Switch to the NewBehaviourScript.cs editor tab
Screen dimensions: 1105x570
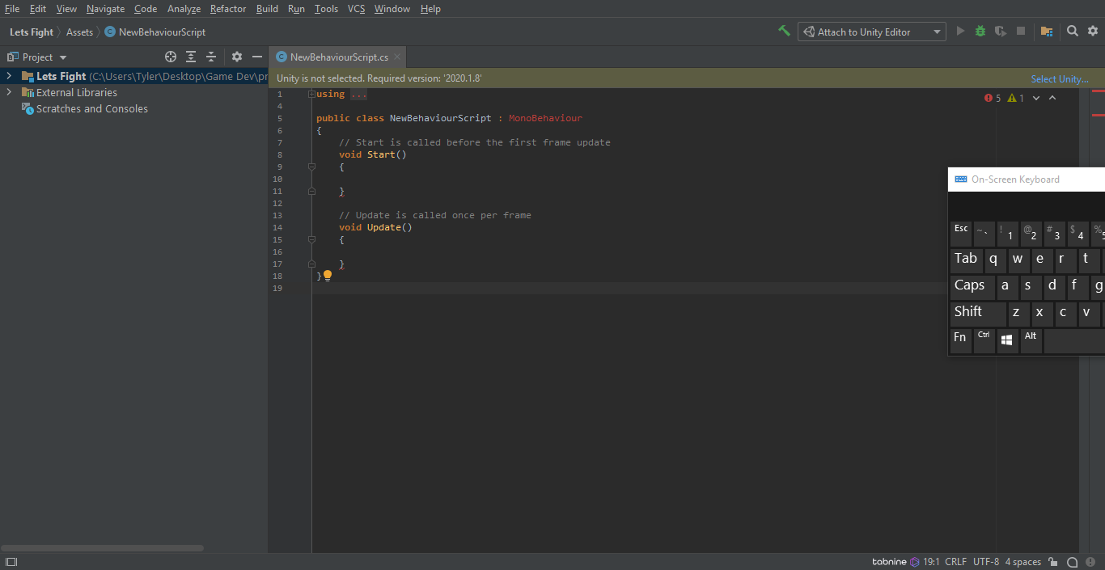335,57
